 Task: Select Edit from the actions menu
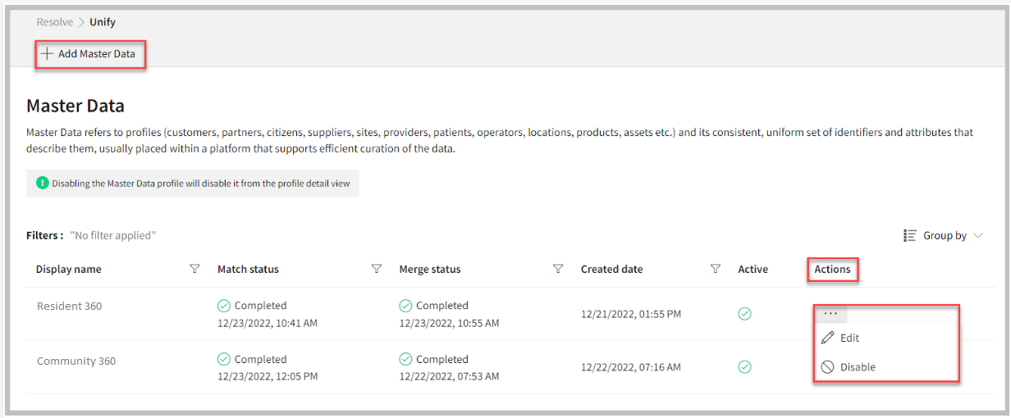[849, 338]
